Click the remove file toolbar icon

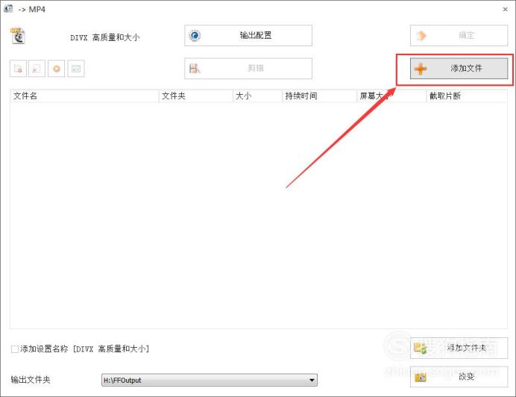[x=18, y=69]
